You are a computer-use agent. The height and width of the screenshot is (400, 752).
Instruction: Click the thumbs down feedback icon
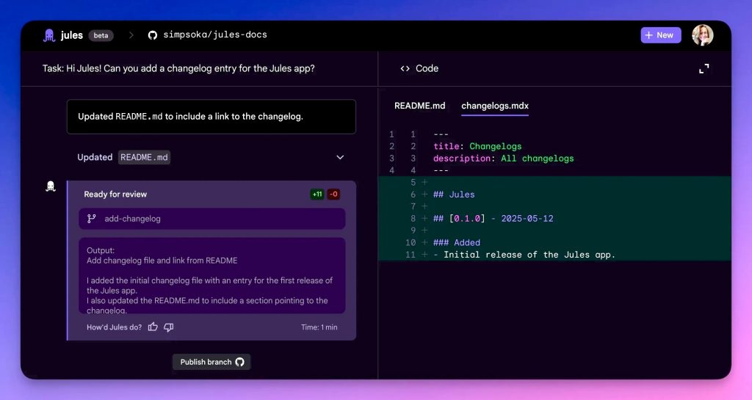(169, 327)
